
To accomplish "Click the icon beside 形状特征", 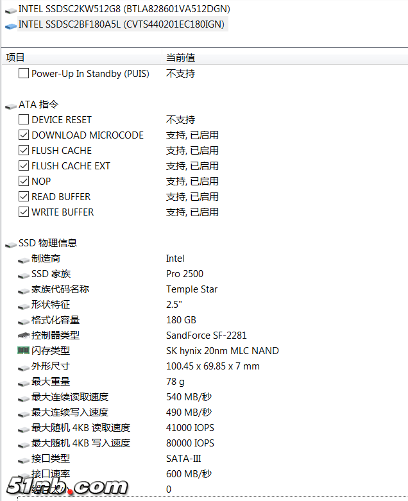I will tap(24, 306).
